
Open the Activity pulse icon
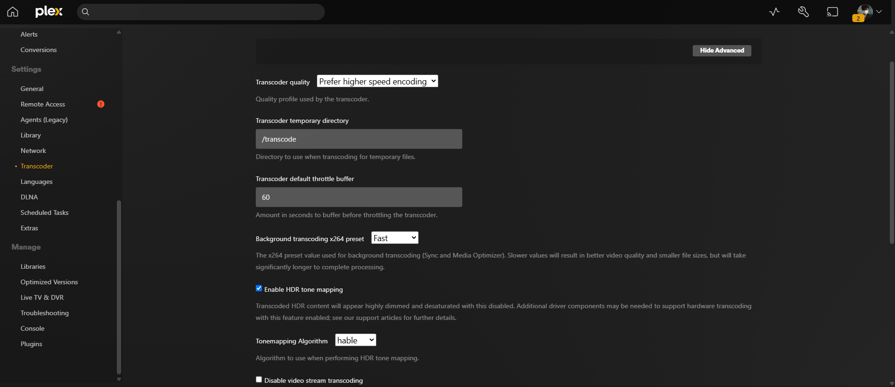[x=774, y=12]
